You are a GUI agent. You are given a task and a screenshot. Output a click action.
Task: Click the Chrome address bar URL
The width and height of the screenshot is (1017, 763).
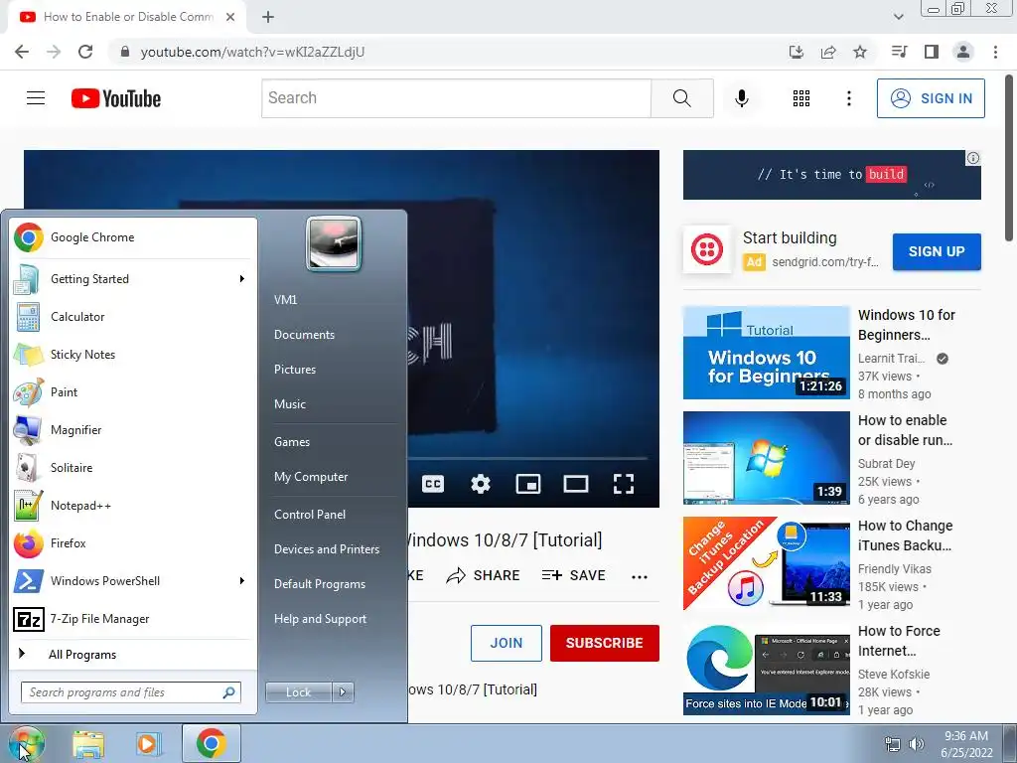(253, 52)
